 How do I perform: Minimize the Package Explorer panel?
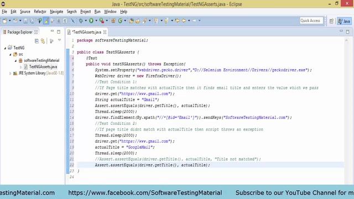coord(52,31)
